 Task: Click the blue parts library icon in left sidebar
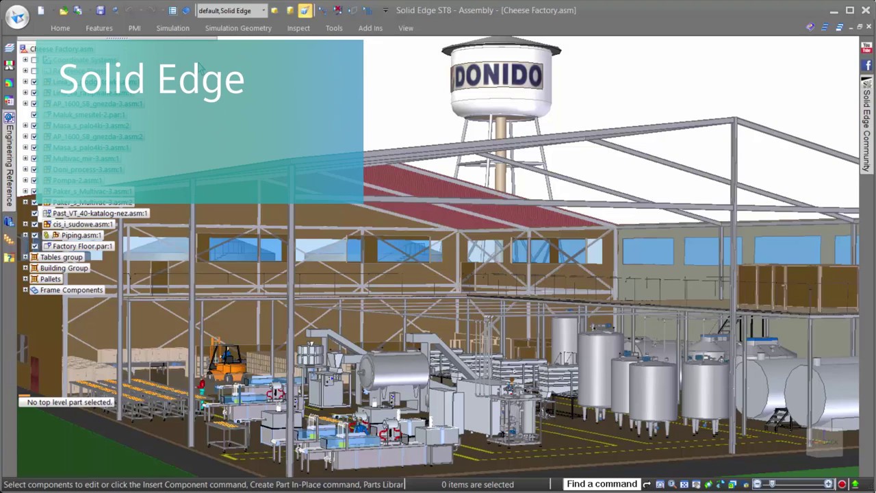point(9,222)
